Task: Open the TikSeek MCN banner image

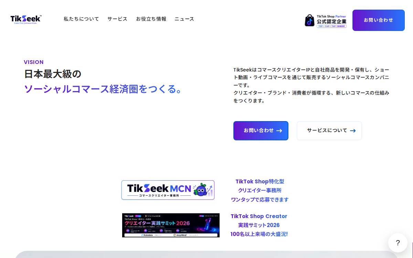Action: (x=168, y=190)
